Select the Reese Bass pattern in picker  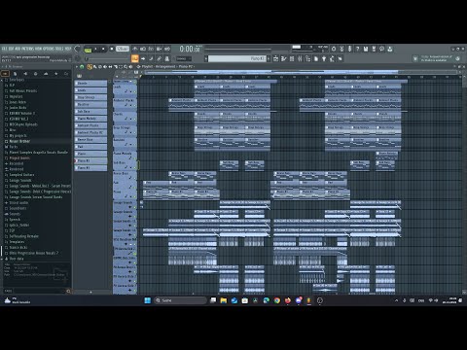pyautogui.click(x=90, y=140)
